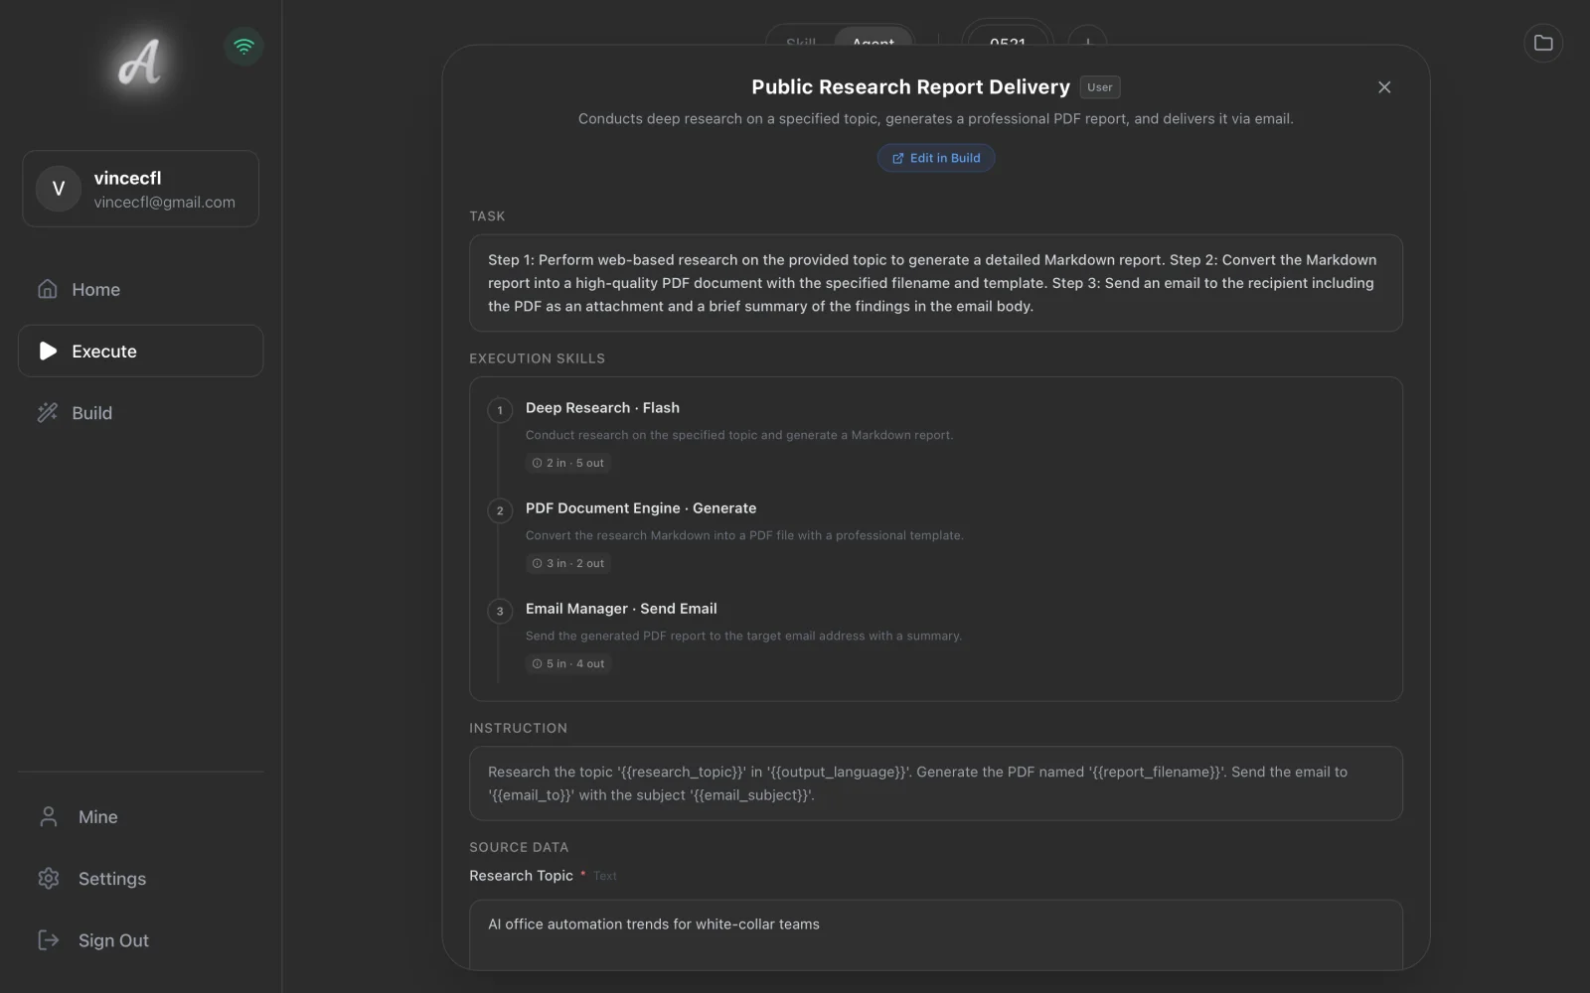The width and height of the screenshot is (1590, 993).
Task: Click the Mine person icon
Action: pyautogui.click(x=48, y=816)
